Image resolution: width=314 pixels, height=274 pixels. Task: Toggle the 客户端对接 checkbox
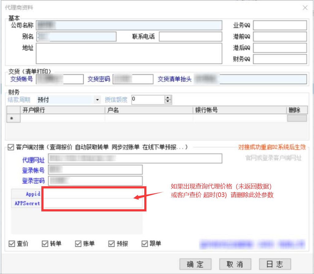[11, 147]
